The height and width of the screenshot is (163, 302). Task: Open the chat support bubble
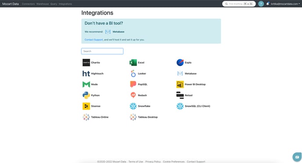297,157
